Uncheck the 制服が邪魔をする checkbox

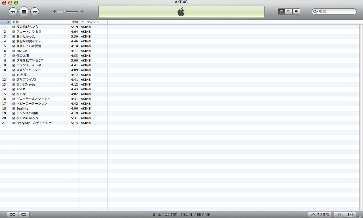14,41
